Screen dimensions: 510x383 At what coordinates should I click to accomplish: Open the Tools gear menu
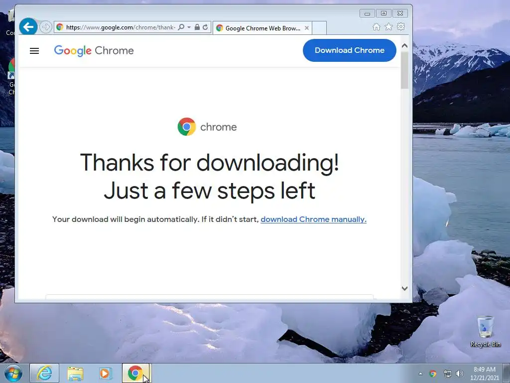[401, 27]
